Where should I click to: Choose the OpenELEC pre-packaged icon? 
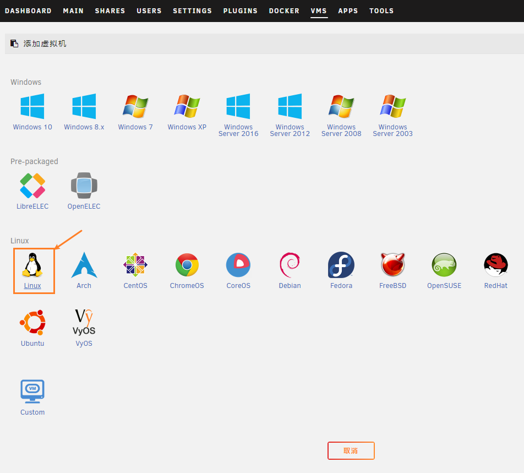coord(84,186)
